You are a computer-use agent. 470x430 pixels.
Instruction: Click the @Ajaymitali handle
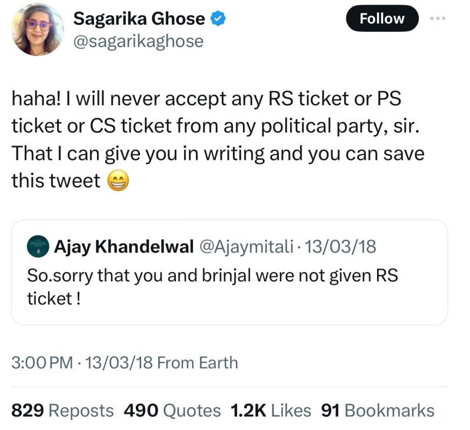(246, 247)
